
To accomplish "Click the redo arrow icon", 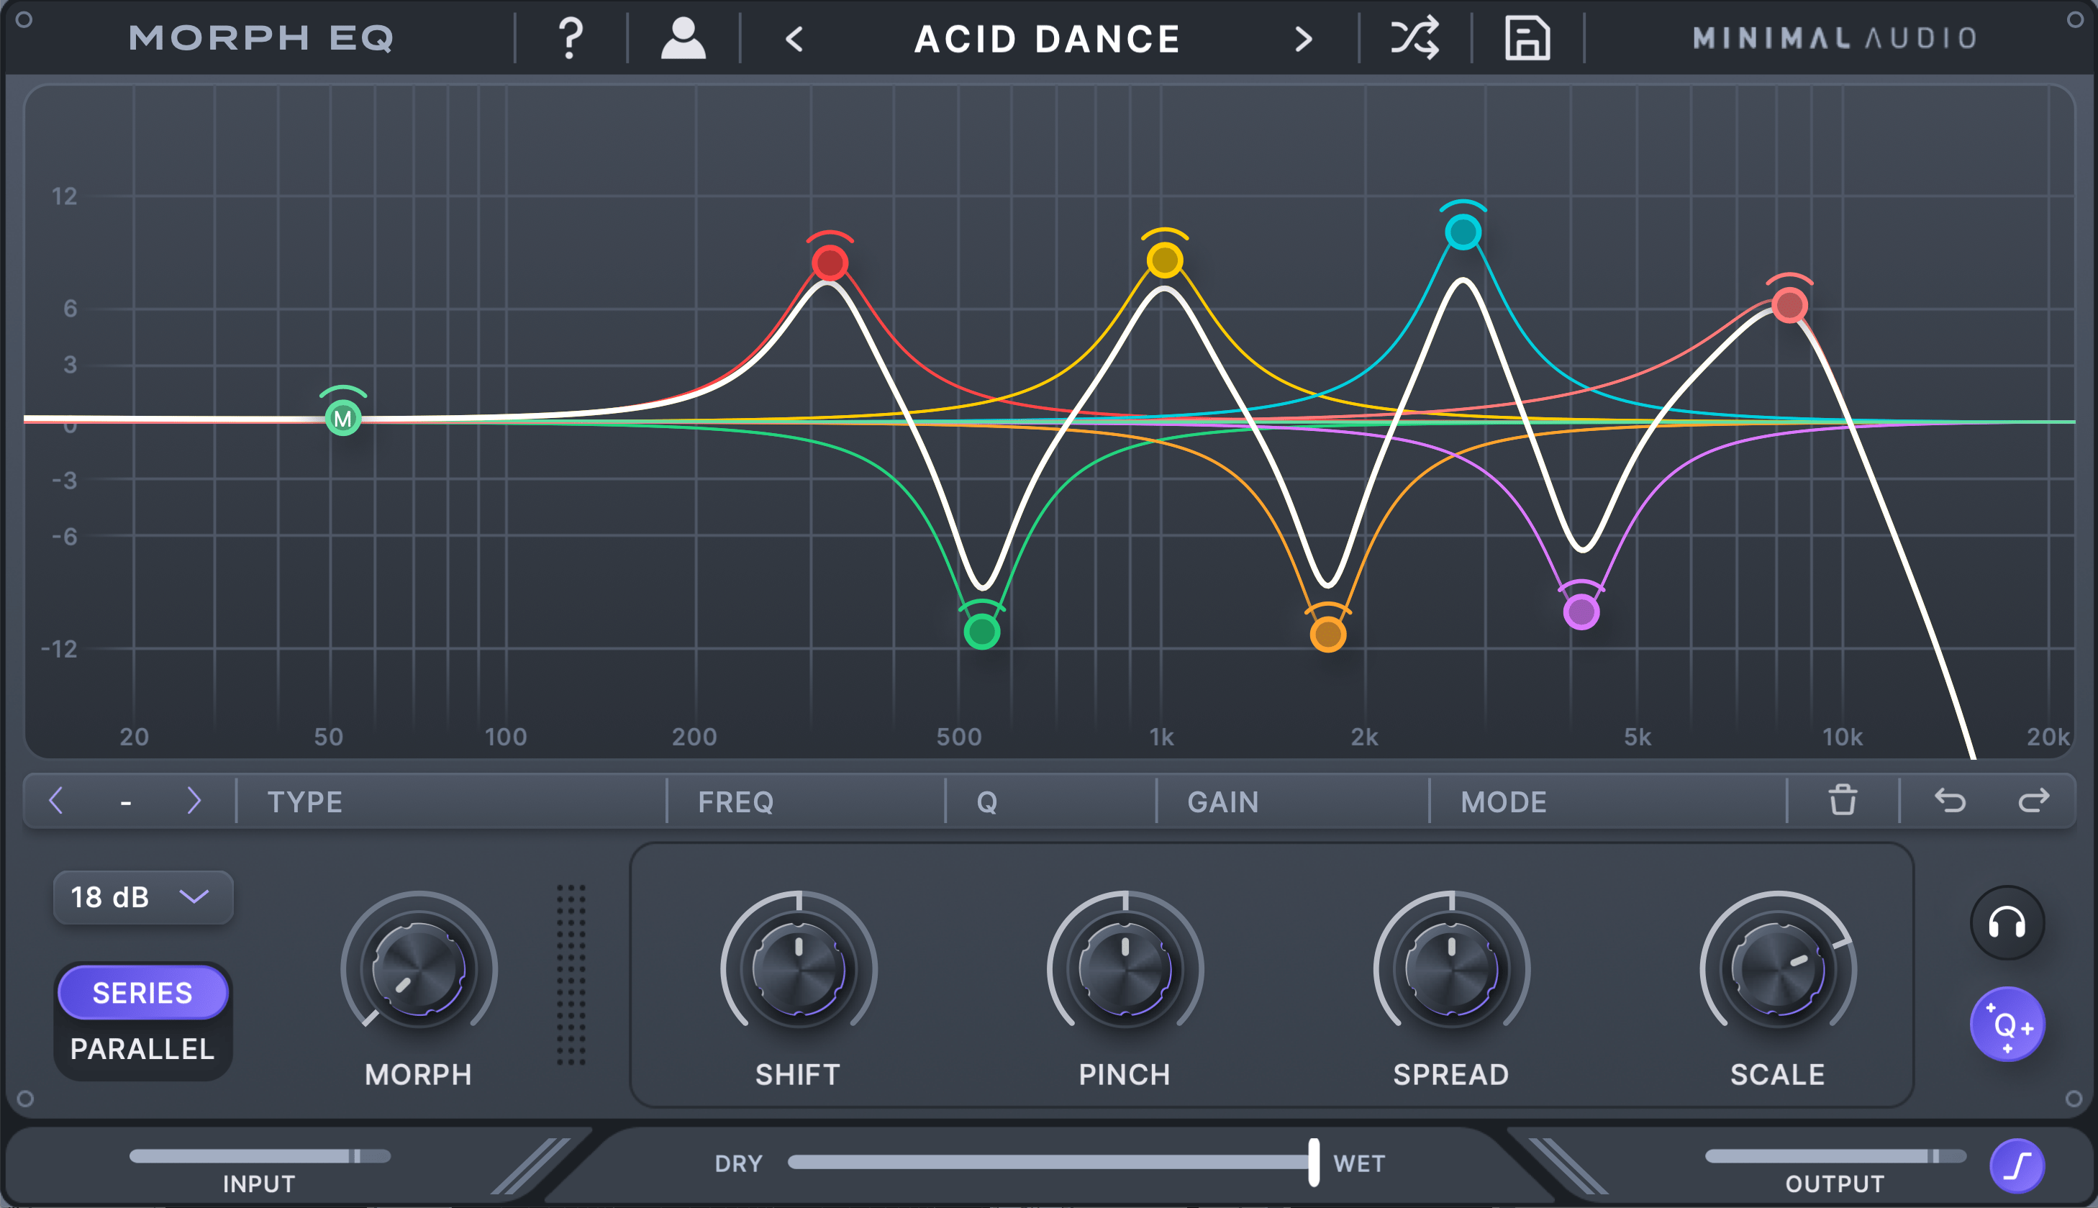I will coord(2033,801).
